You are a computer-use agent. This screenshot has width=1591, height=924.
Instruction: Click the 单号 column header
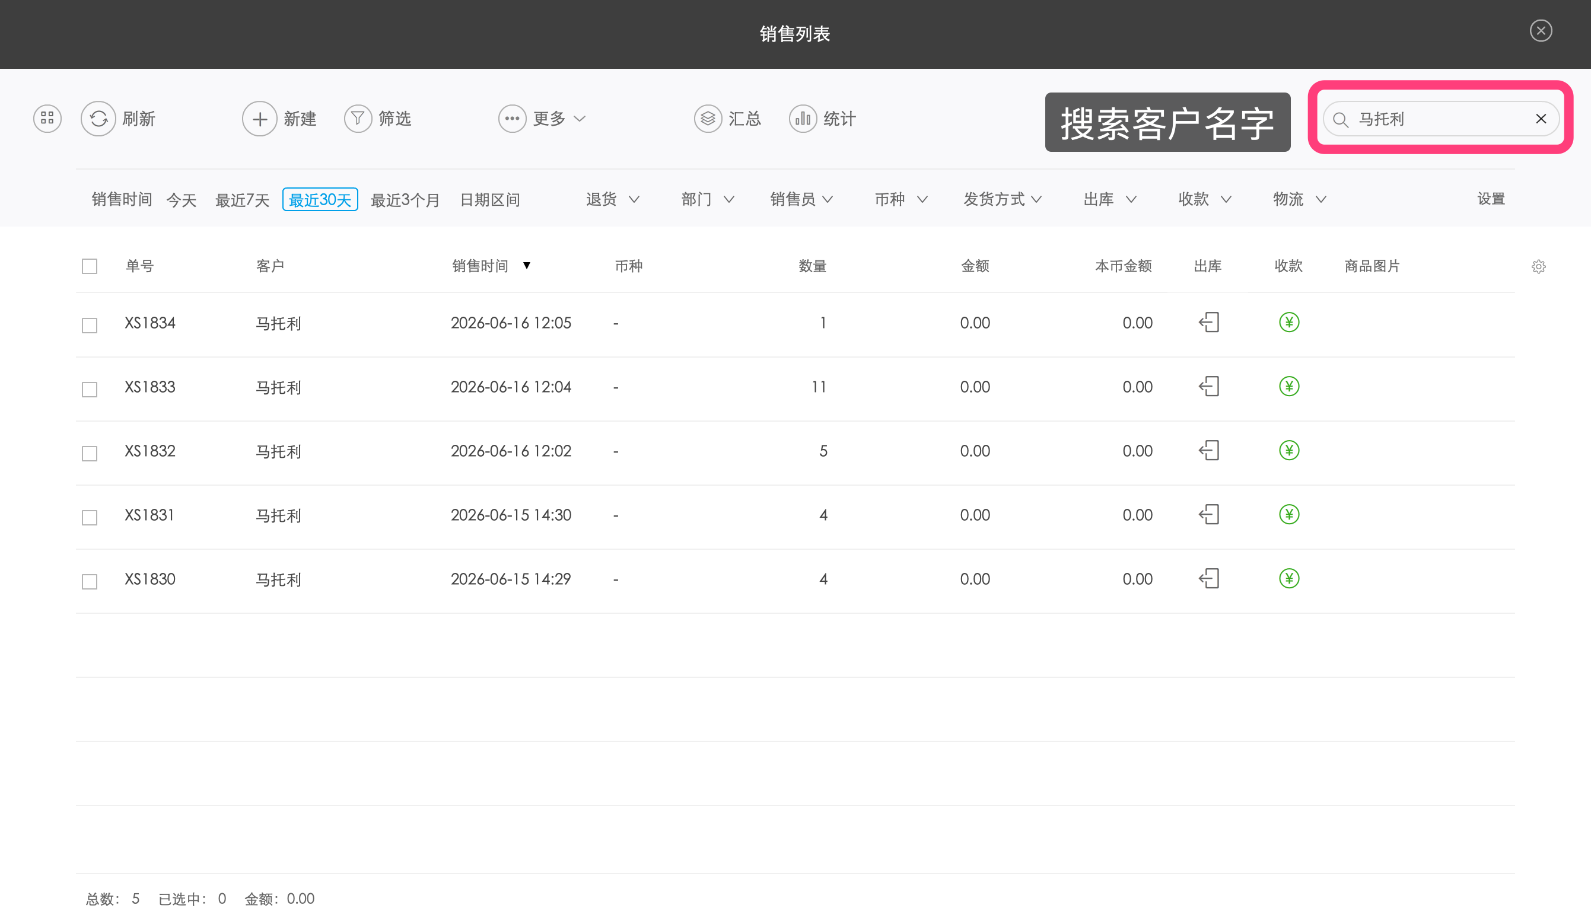[139, 266]
